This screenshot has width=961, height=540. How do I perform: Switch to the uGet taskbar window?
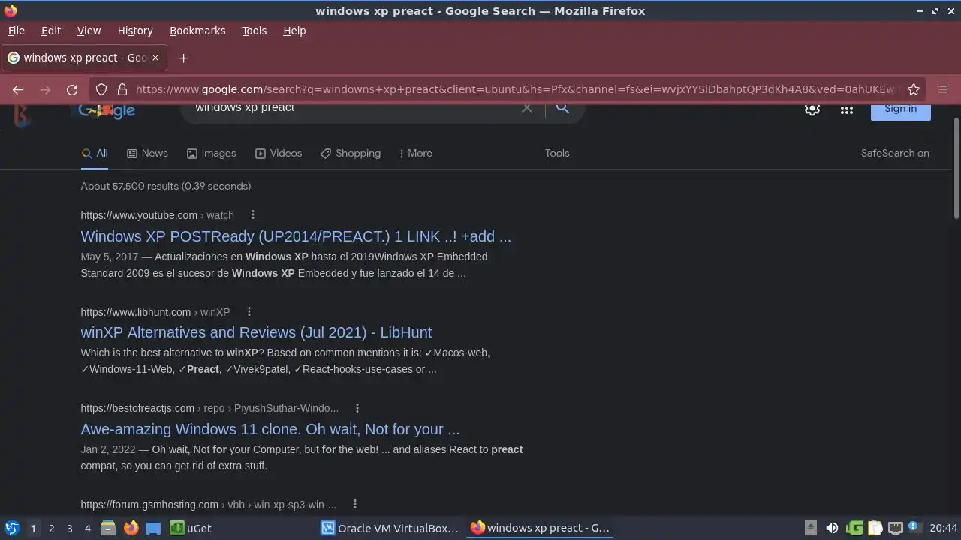[191, 528]
